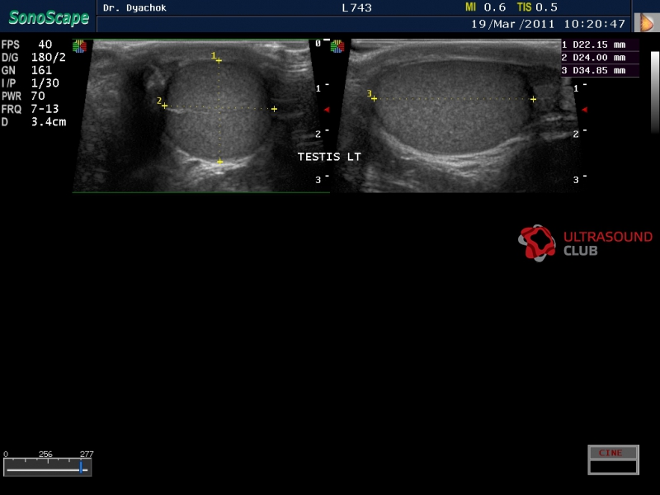Click caliper 1 top cross marker
The width and height of the screenshot is (660, 495).
[x=219, y=60]
